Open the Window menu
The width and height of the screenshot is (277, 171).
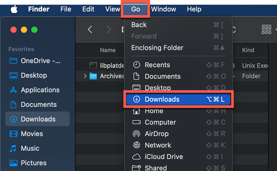[163, 9]
